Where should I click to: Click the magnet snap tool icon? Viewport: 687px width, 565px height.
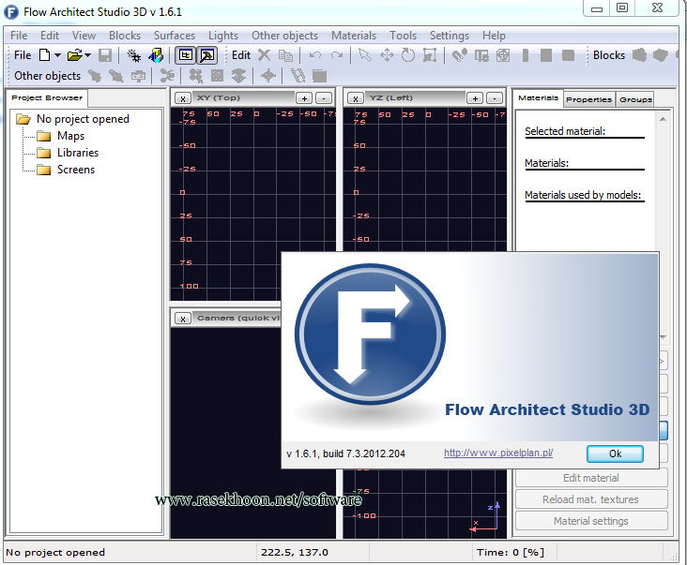coord(459,55)
